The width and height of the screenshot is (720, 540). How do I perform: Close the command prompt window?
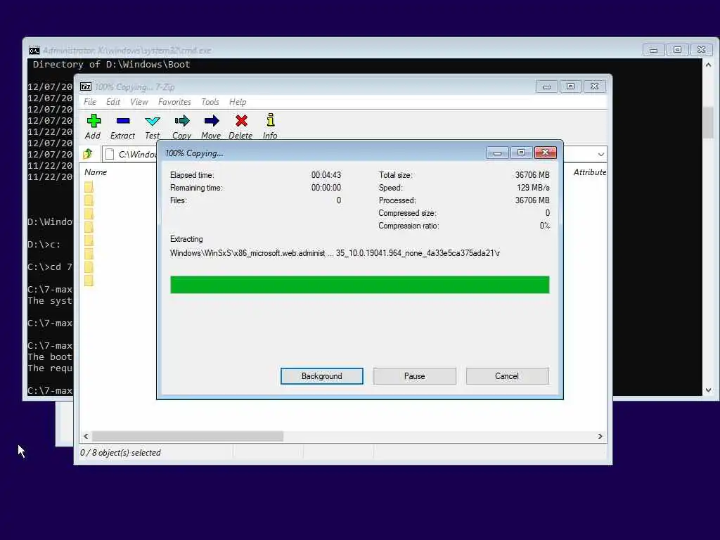point(701,50)
